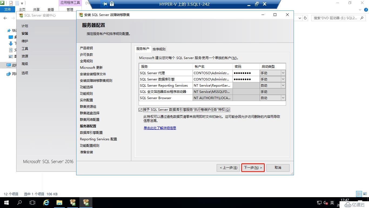
Task: Open the 共享 ribbon tab
Action: [x=36, y=9]
